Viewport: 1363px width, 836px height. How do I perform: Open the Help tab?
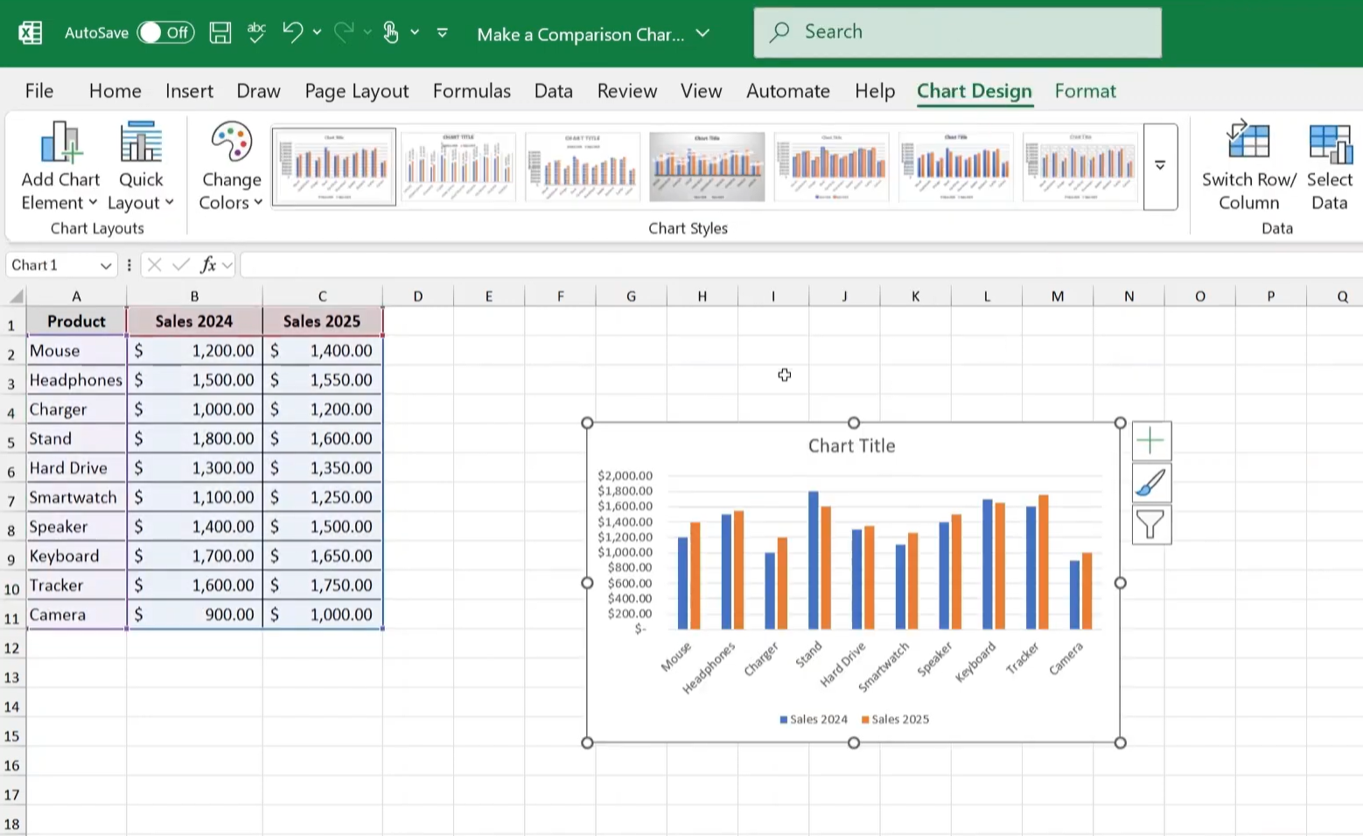[875, 91]
